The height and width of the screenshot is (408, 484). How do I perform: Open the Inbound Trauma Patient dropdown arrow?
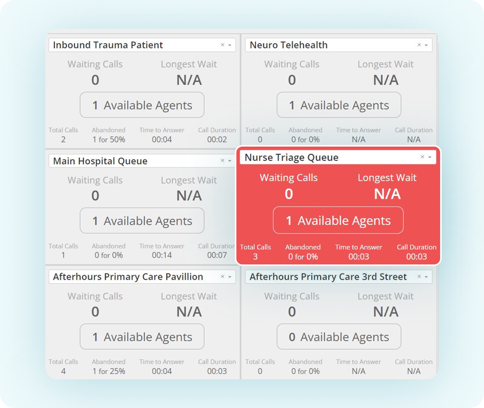tap(230, 45)
